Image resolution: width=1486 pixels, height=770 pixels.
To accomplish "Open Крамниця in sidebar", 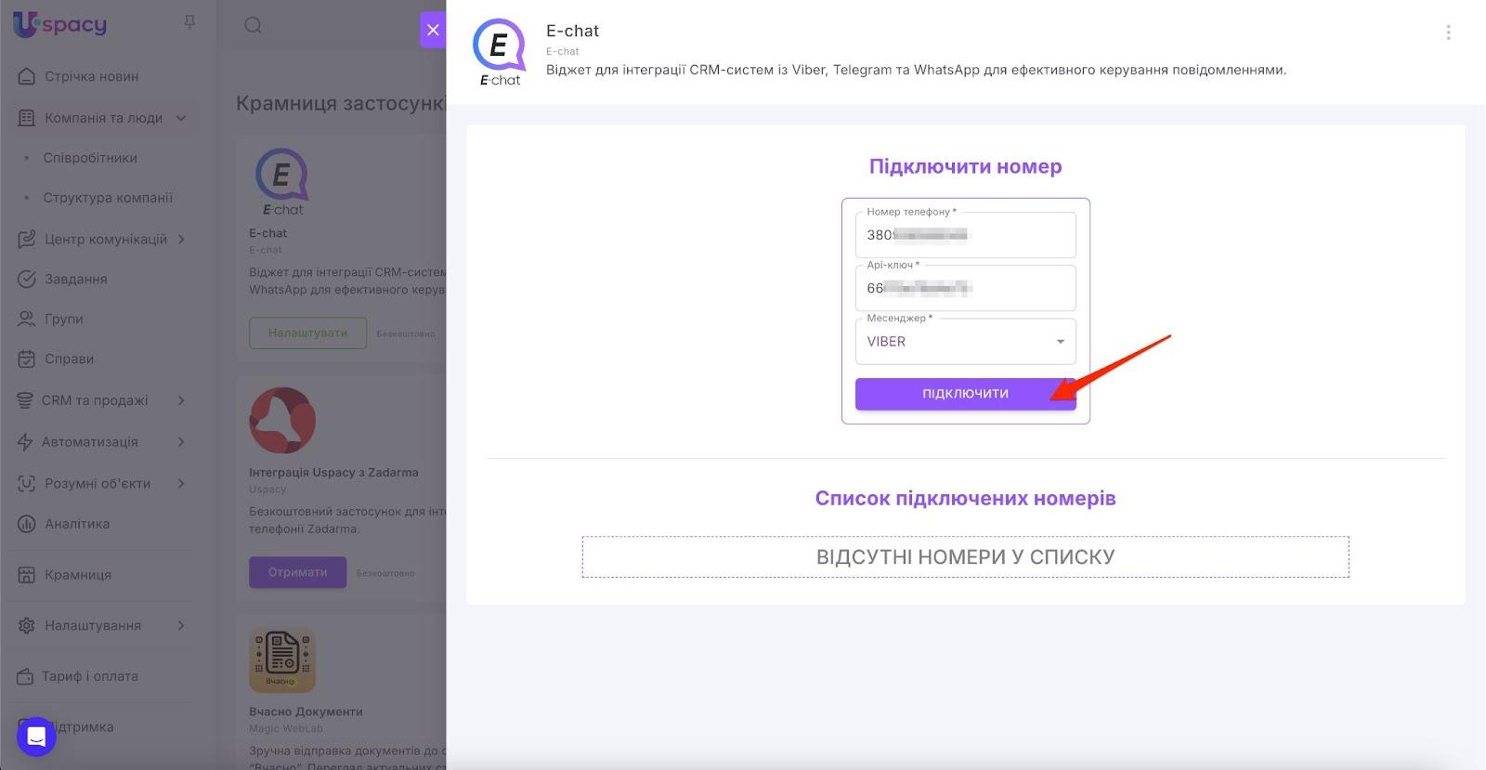I will tap(78, 575).
